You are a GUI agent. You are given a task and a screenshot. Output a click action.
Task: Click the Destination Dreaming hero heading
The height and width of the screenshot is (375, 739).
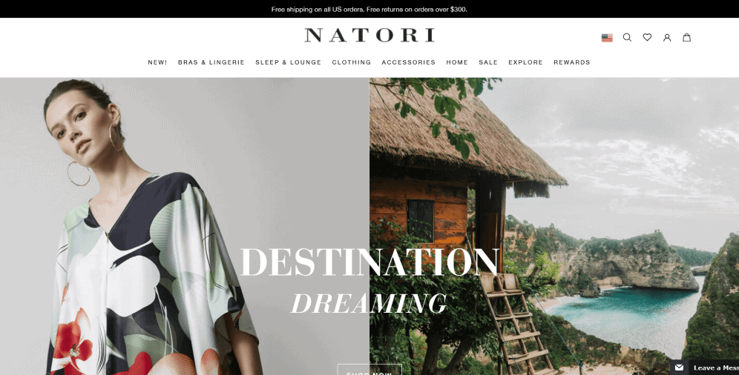369,280
